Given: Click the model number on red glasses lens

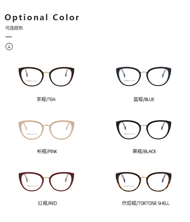Looking at the screenshot, I should 32,186.
